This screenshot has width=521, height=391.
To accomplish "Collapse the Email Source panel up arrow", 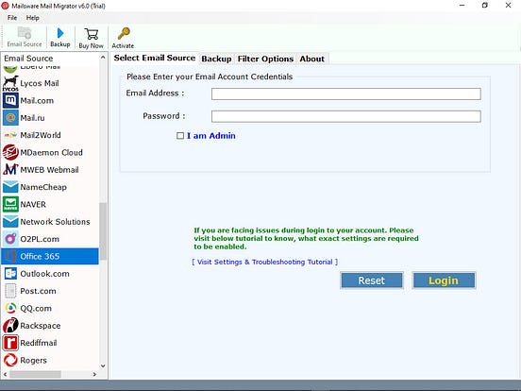I will click(x=103, y=58).
